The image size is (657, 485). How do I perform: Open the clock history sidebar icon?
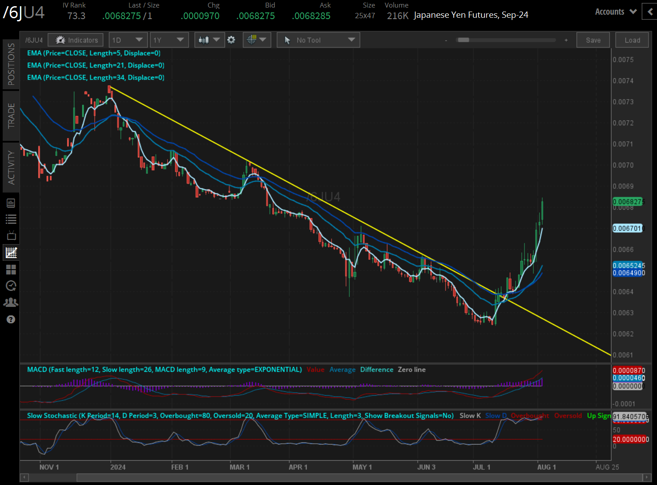[x=11, y=286]
